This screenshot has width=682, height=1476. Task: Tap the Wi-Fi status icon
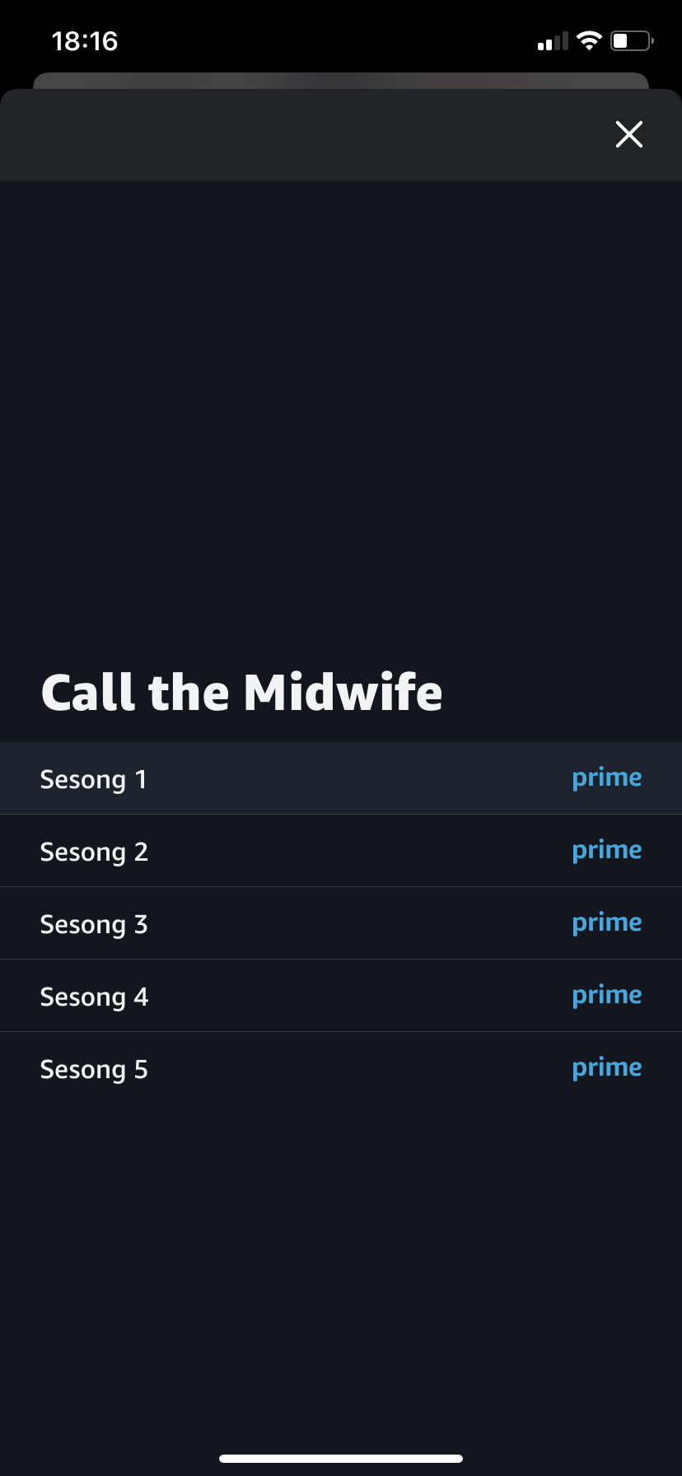pos(589,40)
